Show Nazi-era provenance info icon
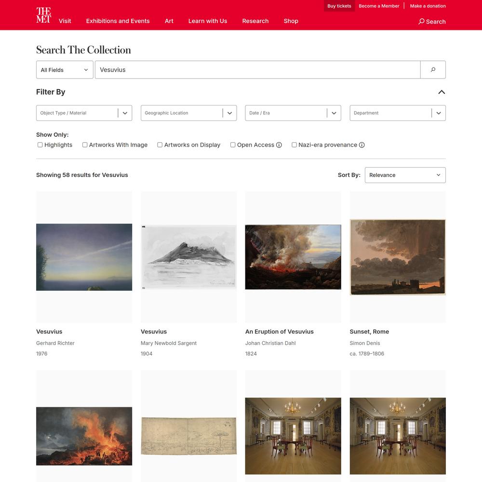Screen dimensions: 482x482 (x=362, y=145)
